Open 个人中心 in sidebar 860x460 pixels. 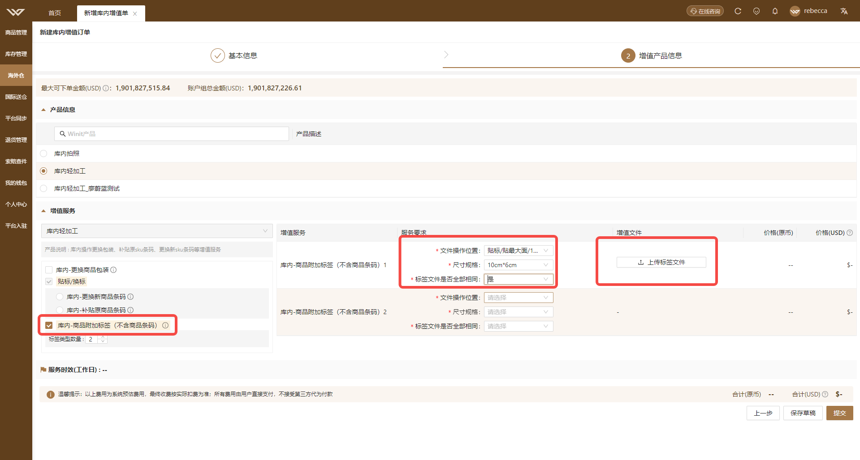click(16, 204)
